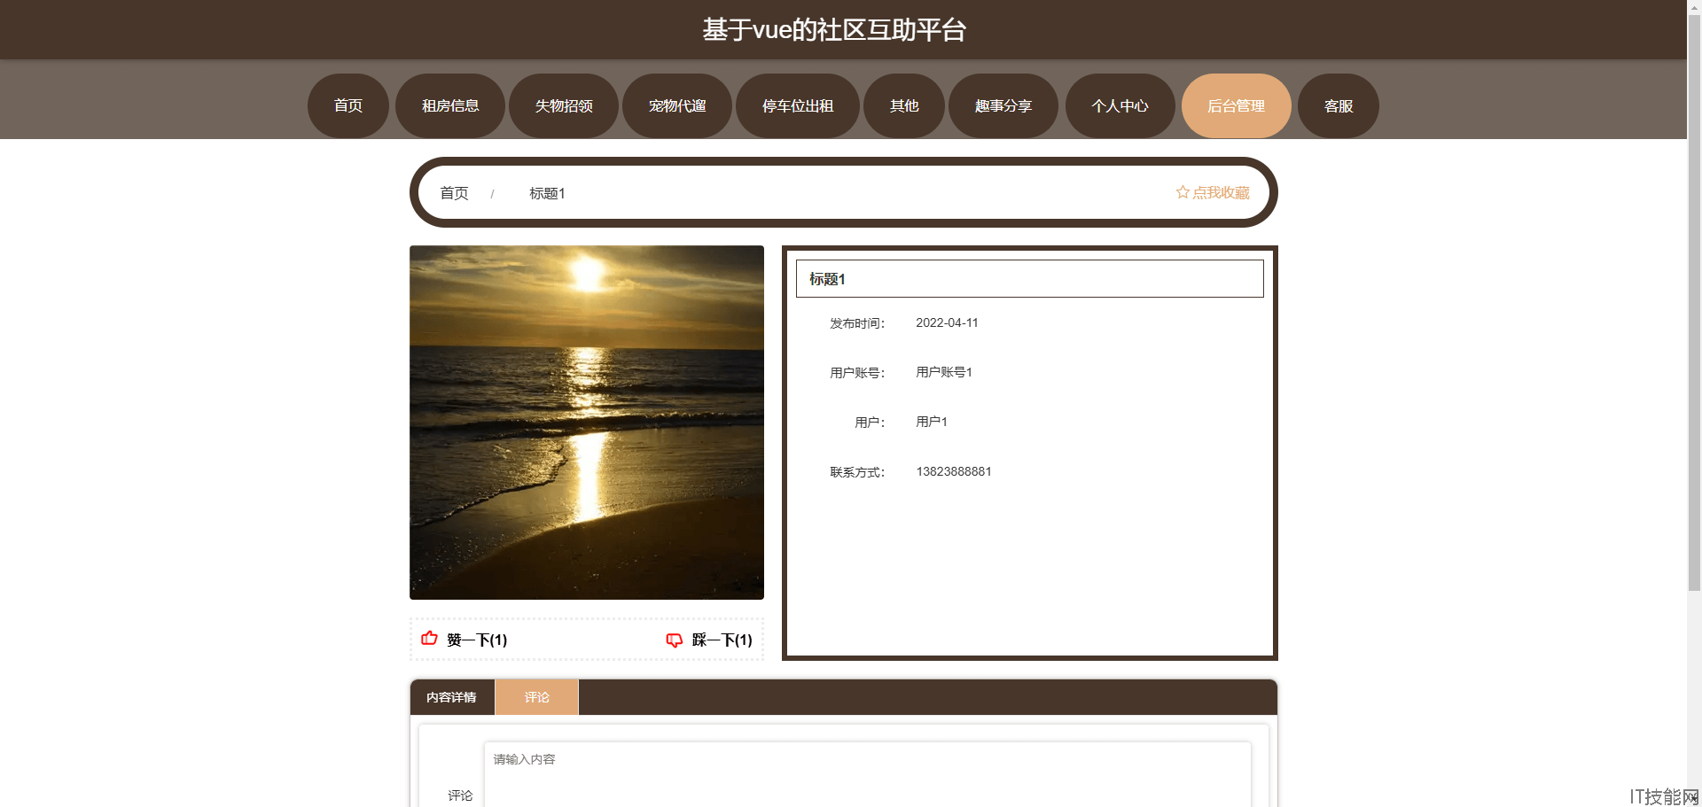Open 停车位出租 page

798,105
